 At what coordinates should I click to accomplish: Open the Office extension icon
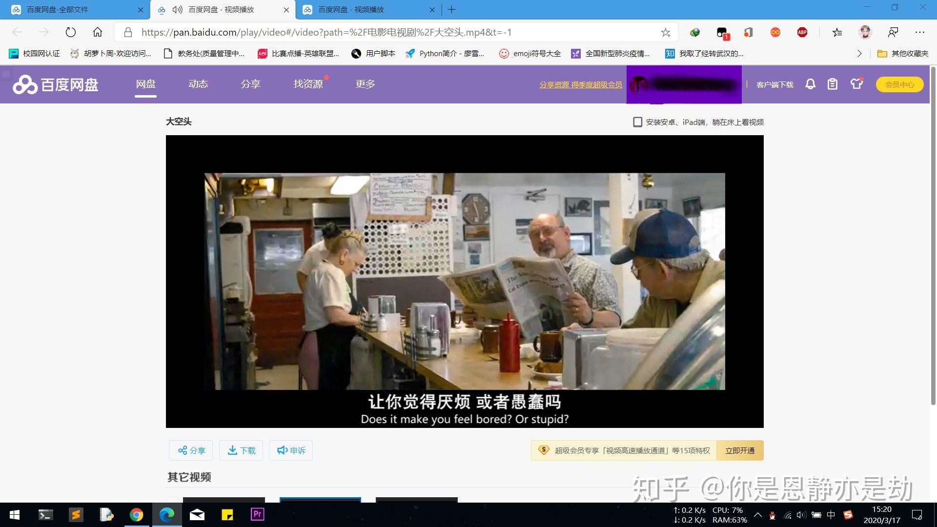pyautogui.click(x=748, y=32)
